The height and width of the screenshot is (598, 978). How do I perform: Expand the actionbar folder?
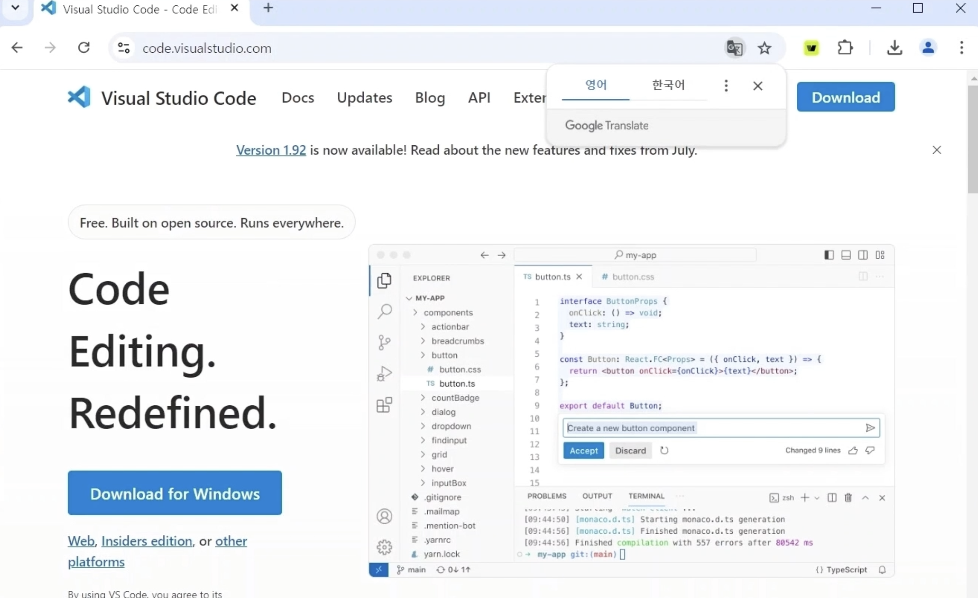pos(423,326)
